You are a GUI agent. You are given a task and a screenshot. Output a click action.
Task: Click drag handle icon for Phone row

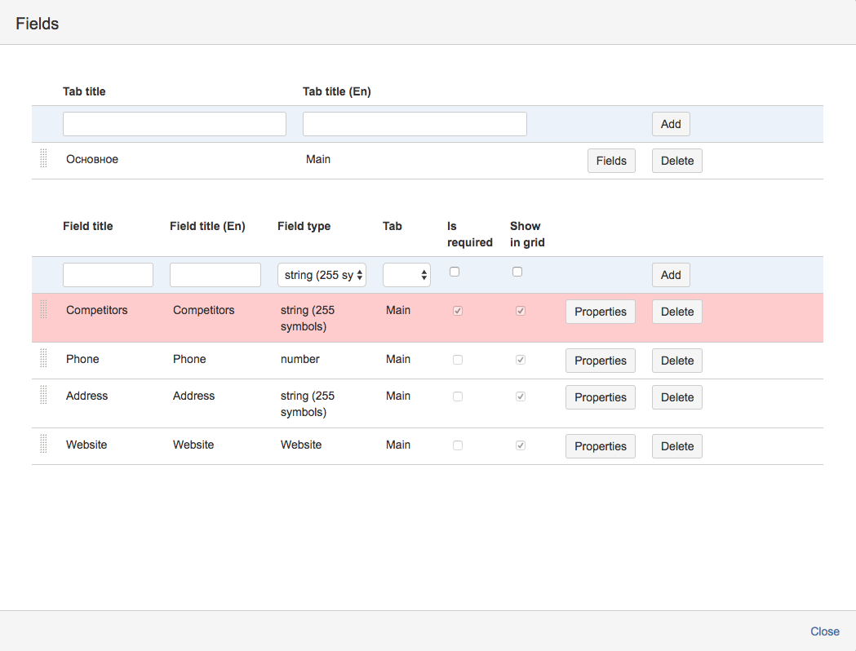pyautogui.click(x=43, y=359)
